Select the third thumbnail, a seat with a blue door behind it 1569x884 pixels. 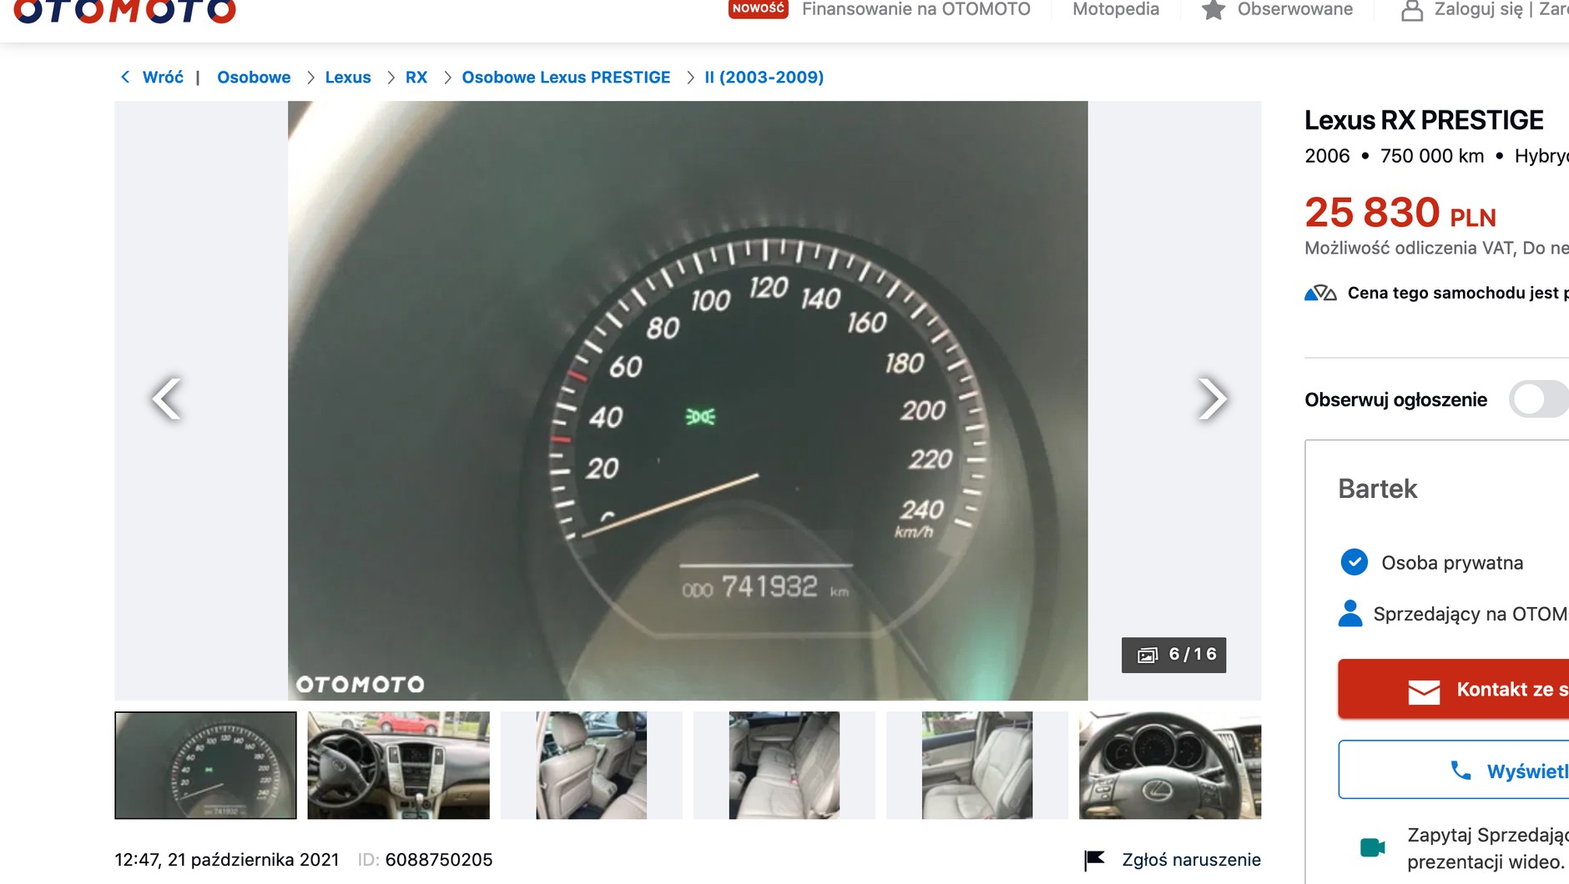592,766
